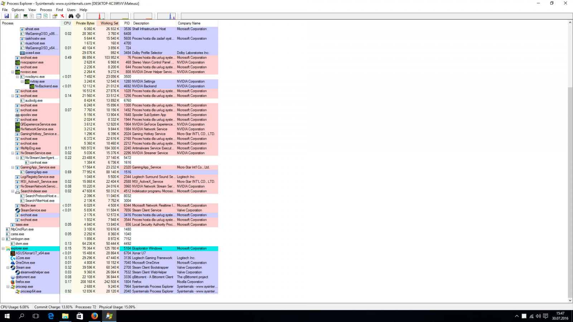Collapse the nvxdsync.exe tree node
This screenshot has width=573, height=322.
coord(17,77)
